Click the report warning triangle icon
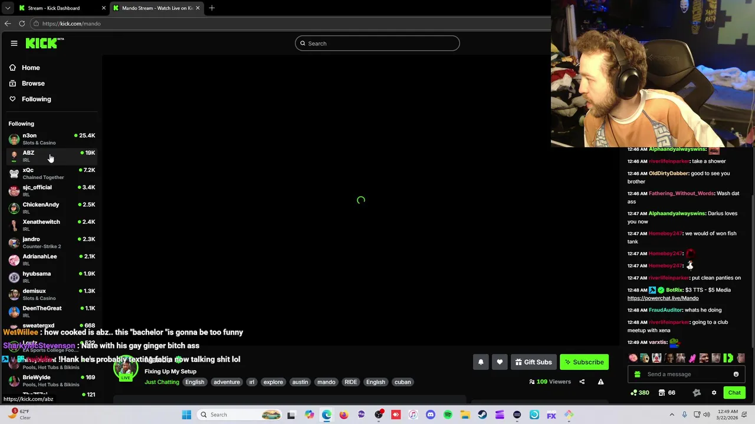Viewport: 755px width, 424px height. coord(600,382)
